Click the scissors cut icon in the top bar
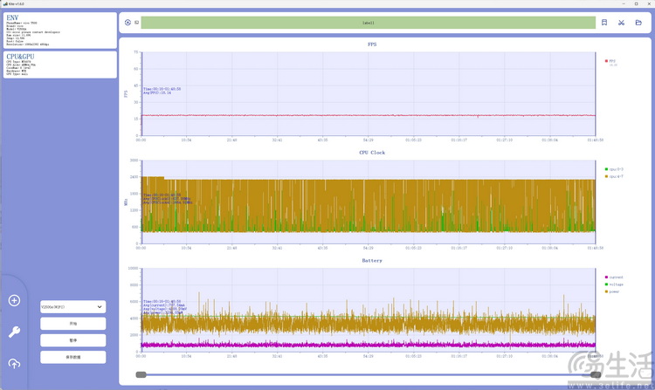This screenshot has height=390, width=655. (x=622, y=23)
